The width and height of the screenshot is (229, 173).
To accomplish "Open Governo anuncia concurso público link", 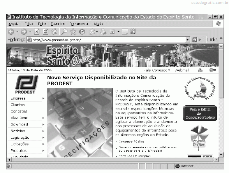I will tap(148, 149).
